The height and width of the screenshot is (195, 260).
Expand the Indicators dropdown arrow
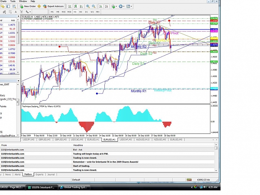[116, 7]
